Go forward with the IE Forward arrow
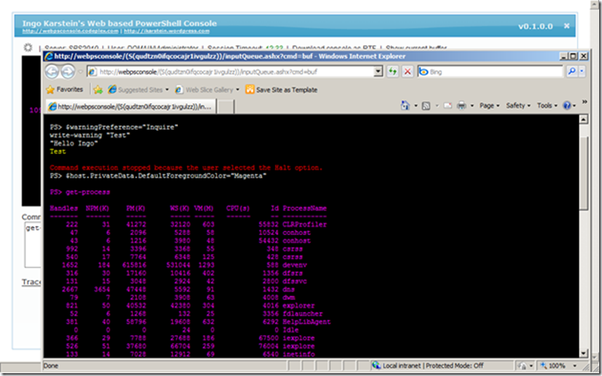Viewport: 602px width, 376px height. [68, 72]
